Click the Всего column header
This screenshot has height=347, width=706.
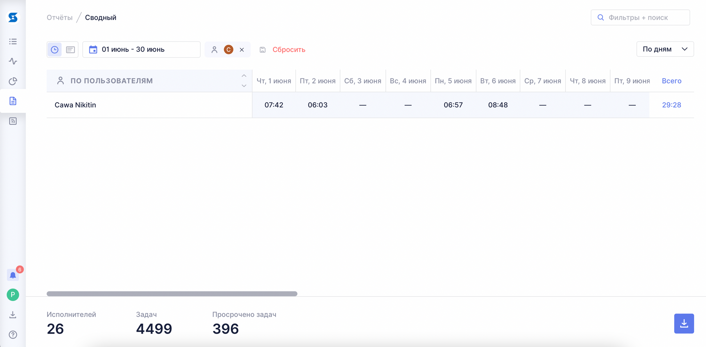coord(671,81)
